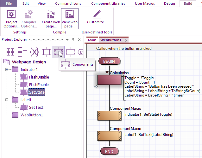
Task: Select the Components view icon in Project Explorer
Action: pyautogui.click(x=59, y=52)
